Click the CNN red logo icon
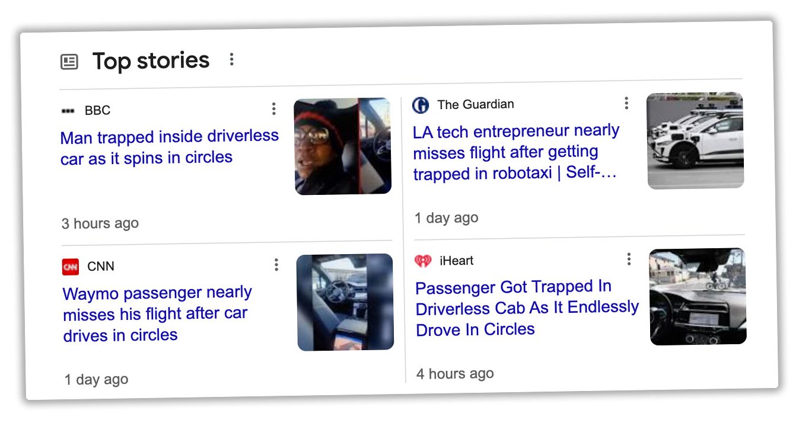Screen dimensions: 799x423 (71, 267)
